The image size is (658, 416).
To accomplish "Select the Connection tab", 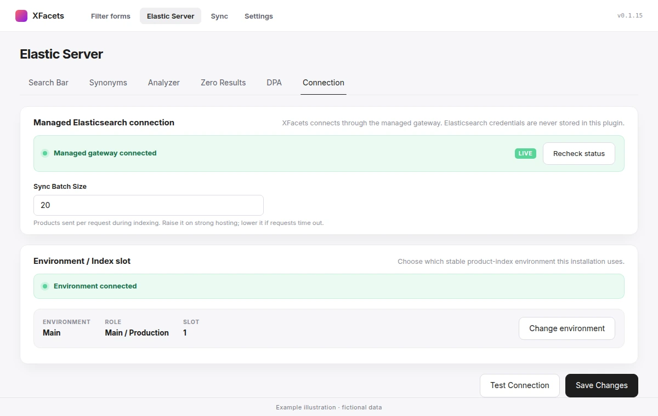I will click(324, 83).
